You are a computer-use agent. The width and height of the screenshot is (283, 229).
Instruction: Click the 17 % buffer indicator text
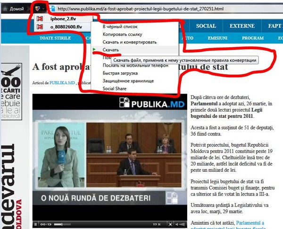coord(157,224)
